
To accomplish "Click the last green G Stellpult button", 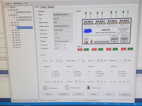I will click(130, 49).
